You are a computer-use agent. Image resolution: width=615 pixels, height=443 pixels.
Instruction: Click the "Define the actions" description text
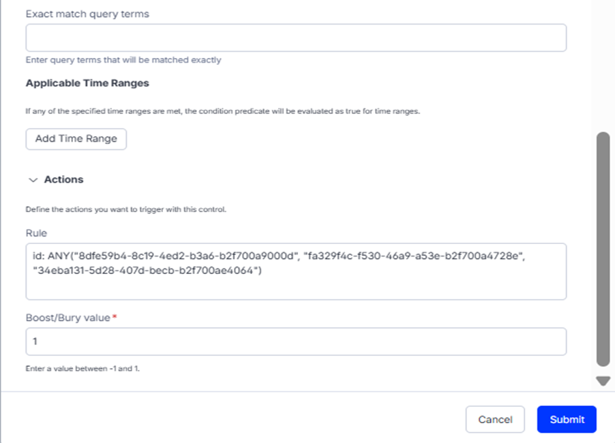(x=125, y=209)
